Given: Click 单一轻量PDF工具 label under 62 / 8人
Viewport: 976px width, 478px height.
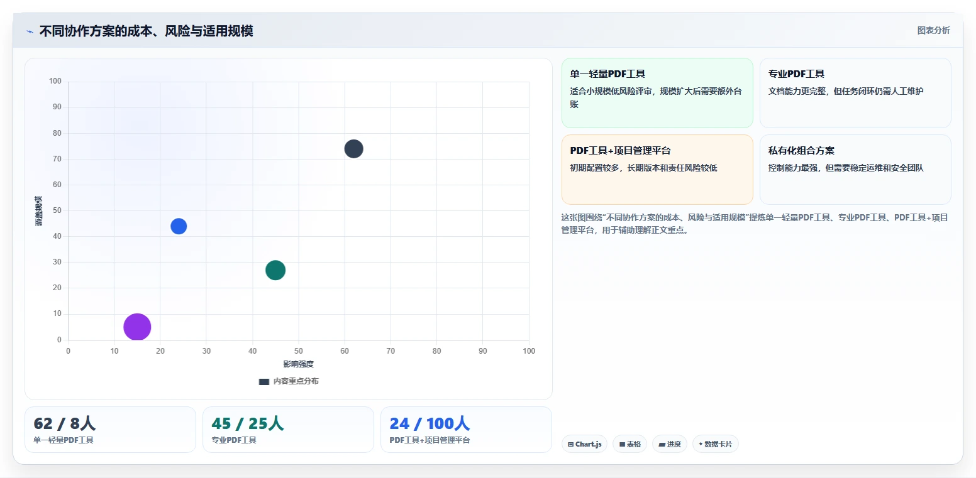Looking at the screenshot, I should coord(64,440).
